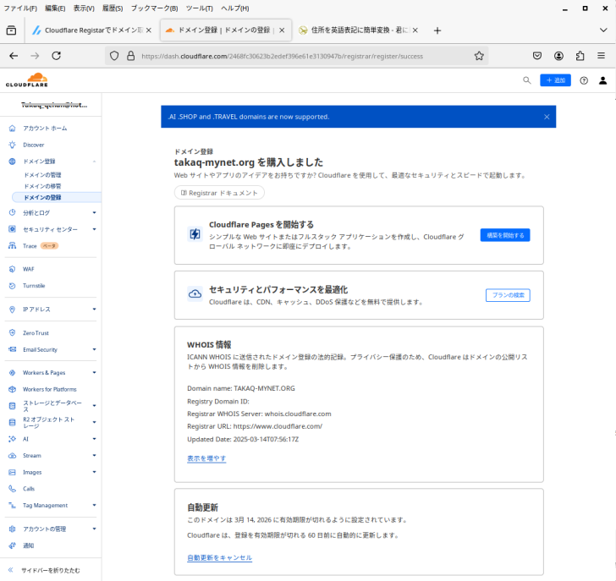Open the Firefox account icon

tap(558, 56)
